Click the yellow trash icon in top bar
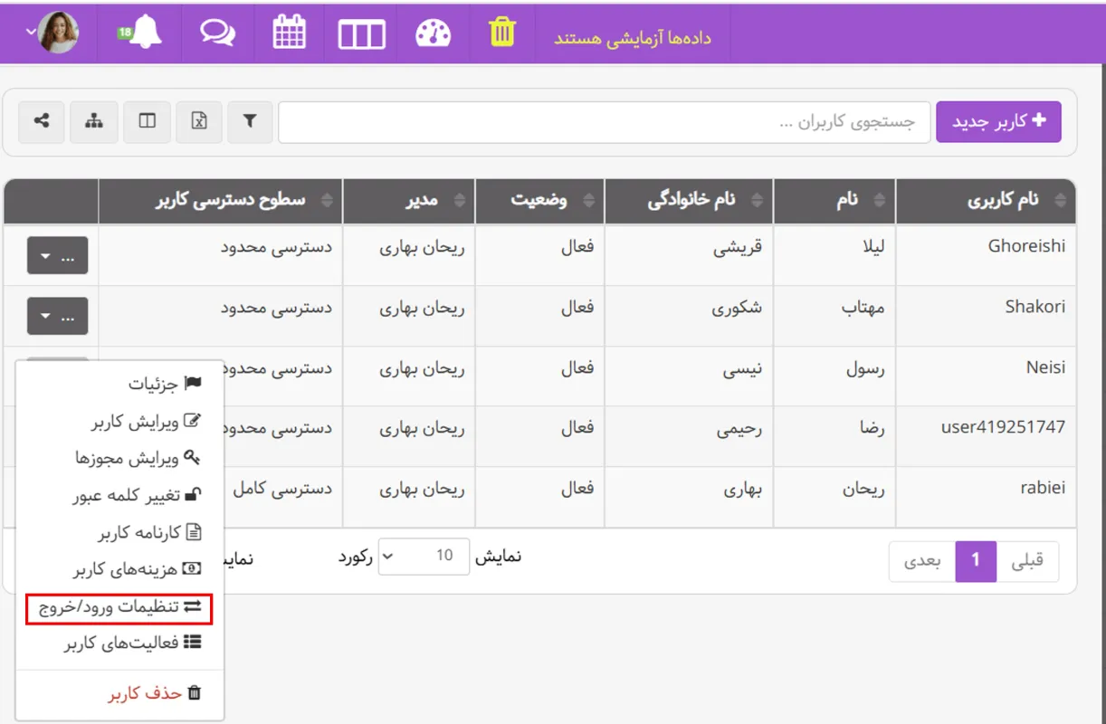1106x724 pixels. (503, 32)
